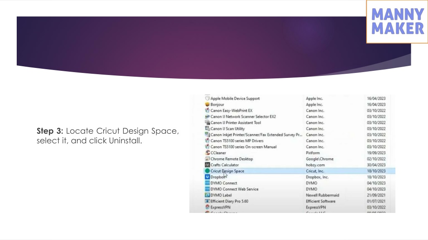Click the blue Dropbox icon

coord(207,177)
